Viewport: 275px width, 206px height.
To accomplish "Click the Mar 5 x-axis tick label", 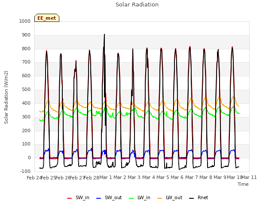I will 163,177.
